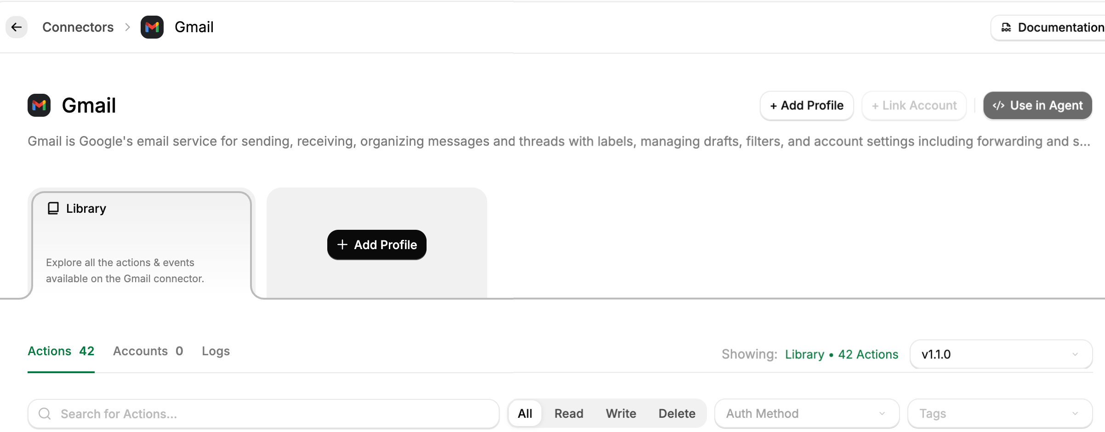The width and height of the screenshot is (1105, 432).
Task: Open the v1.1.0 version dropdown
Action: click(x=1001, y=354)
